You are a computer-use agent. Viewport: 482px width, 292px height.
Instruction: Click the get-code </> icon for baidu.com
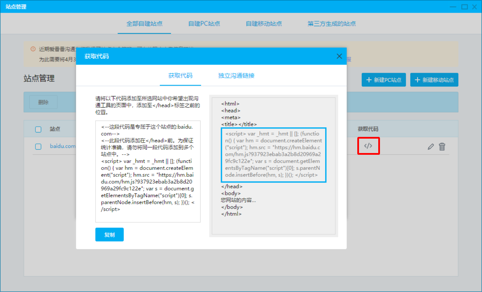pyautogui.click(x=368, y=146)
